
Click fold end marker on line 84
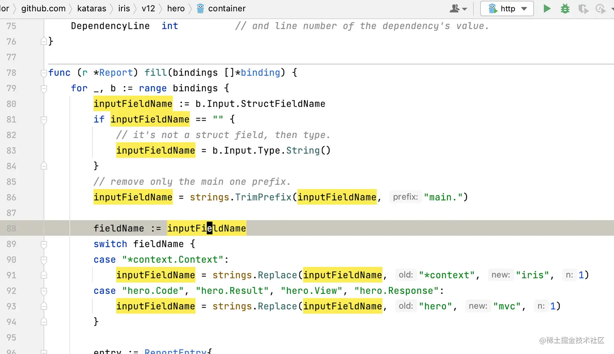pyautogui.click(x=44, y=166)
